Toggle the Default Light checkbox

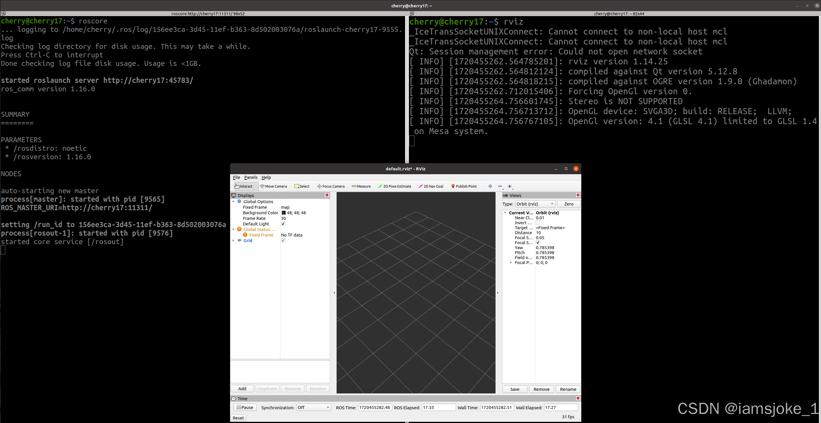(283, 224)
